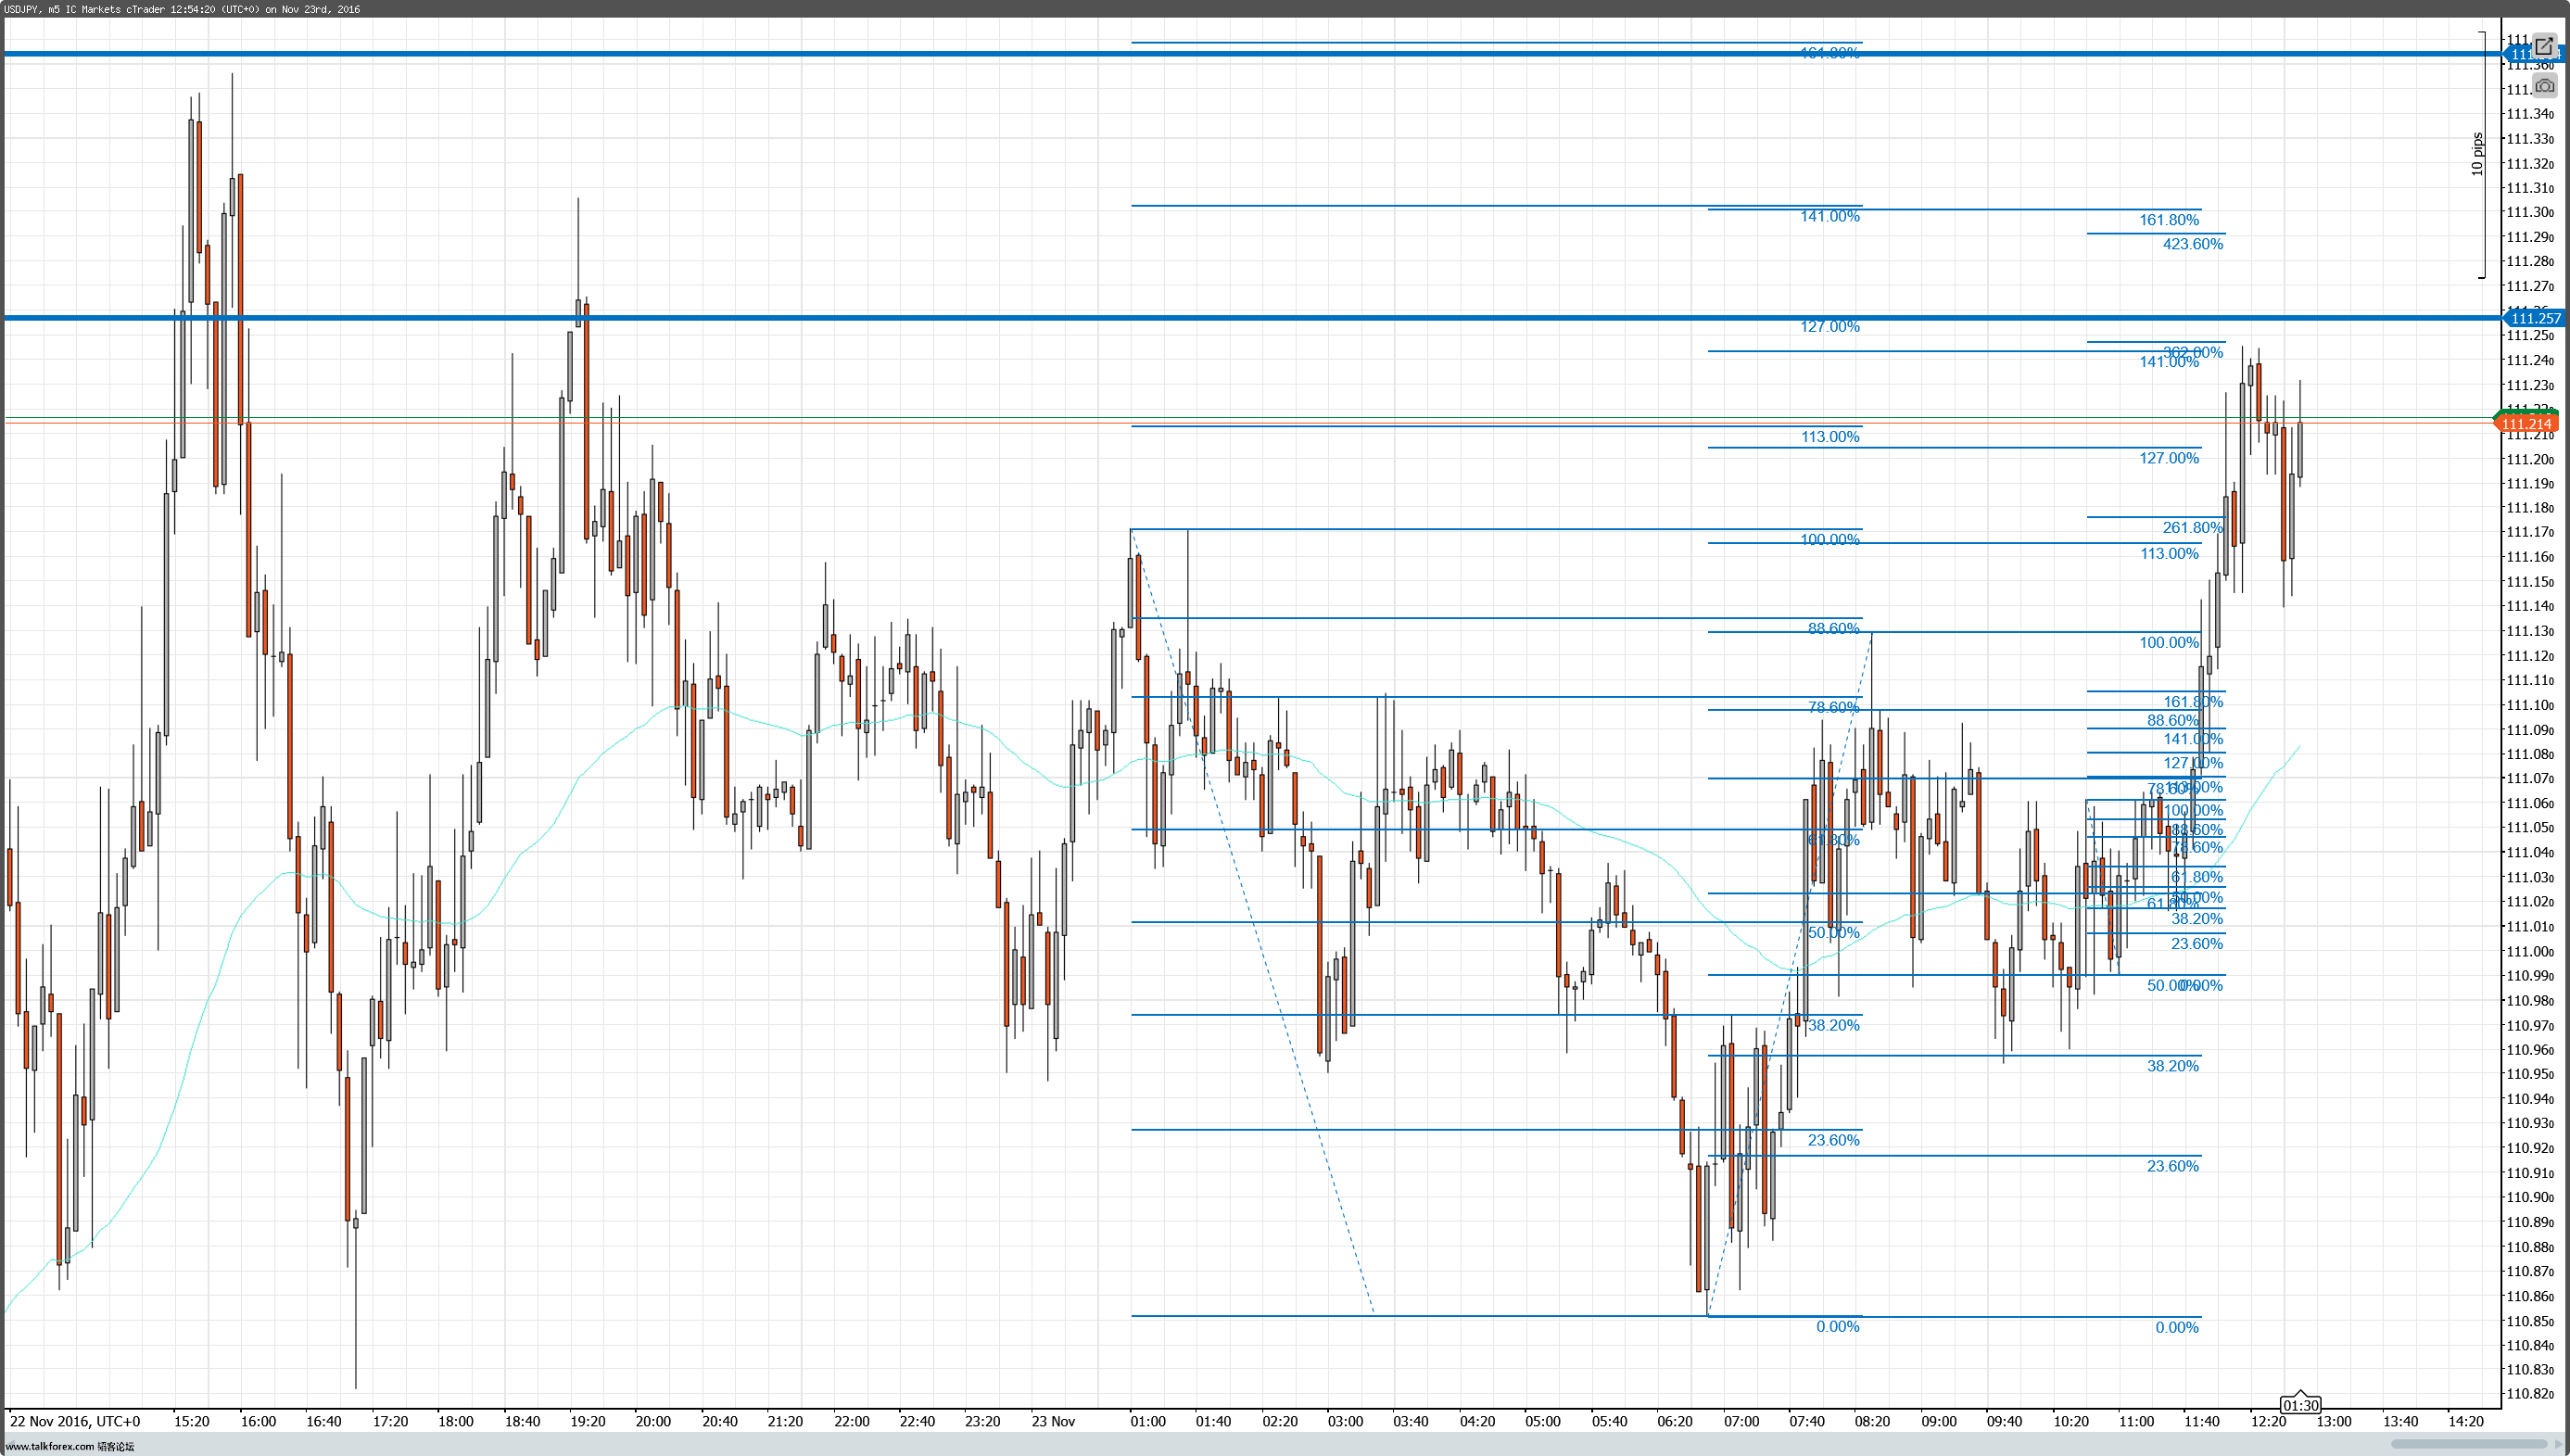
Task: Click the 14:20 time axis label
Action: click(2466, 1421)
